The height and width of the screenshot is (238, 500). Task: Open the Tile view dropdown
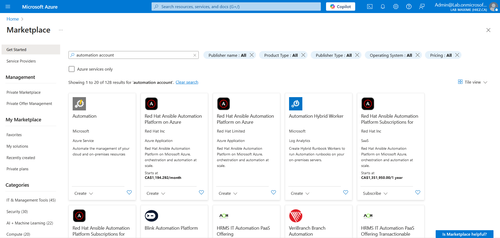473,82
